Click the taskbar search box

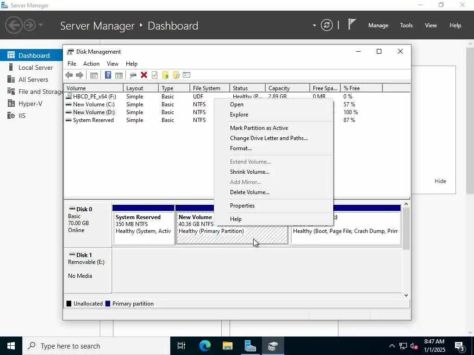click(x=96, y=346)
